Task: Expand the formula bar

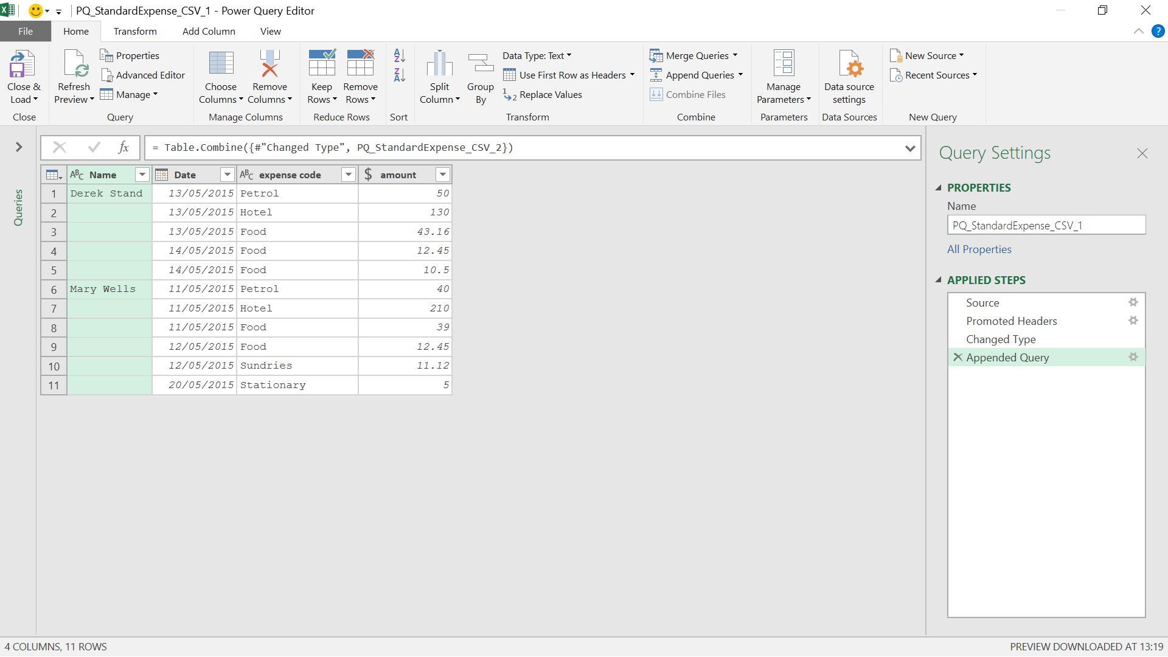Action: click(x=910, y=148)
